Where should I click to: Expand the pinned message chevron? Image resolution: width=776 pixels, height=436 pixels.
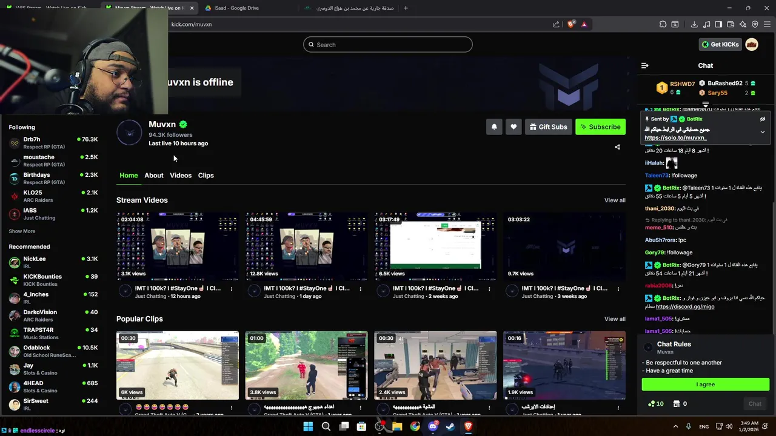763,132
